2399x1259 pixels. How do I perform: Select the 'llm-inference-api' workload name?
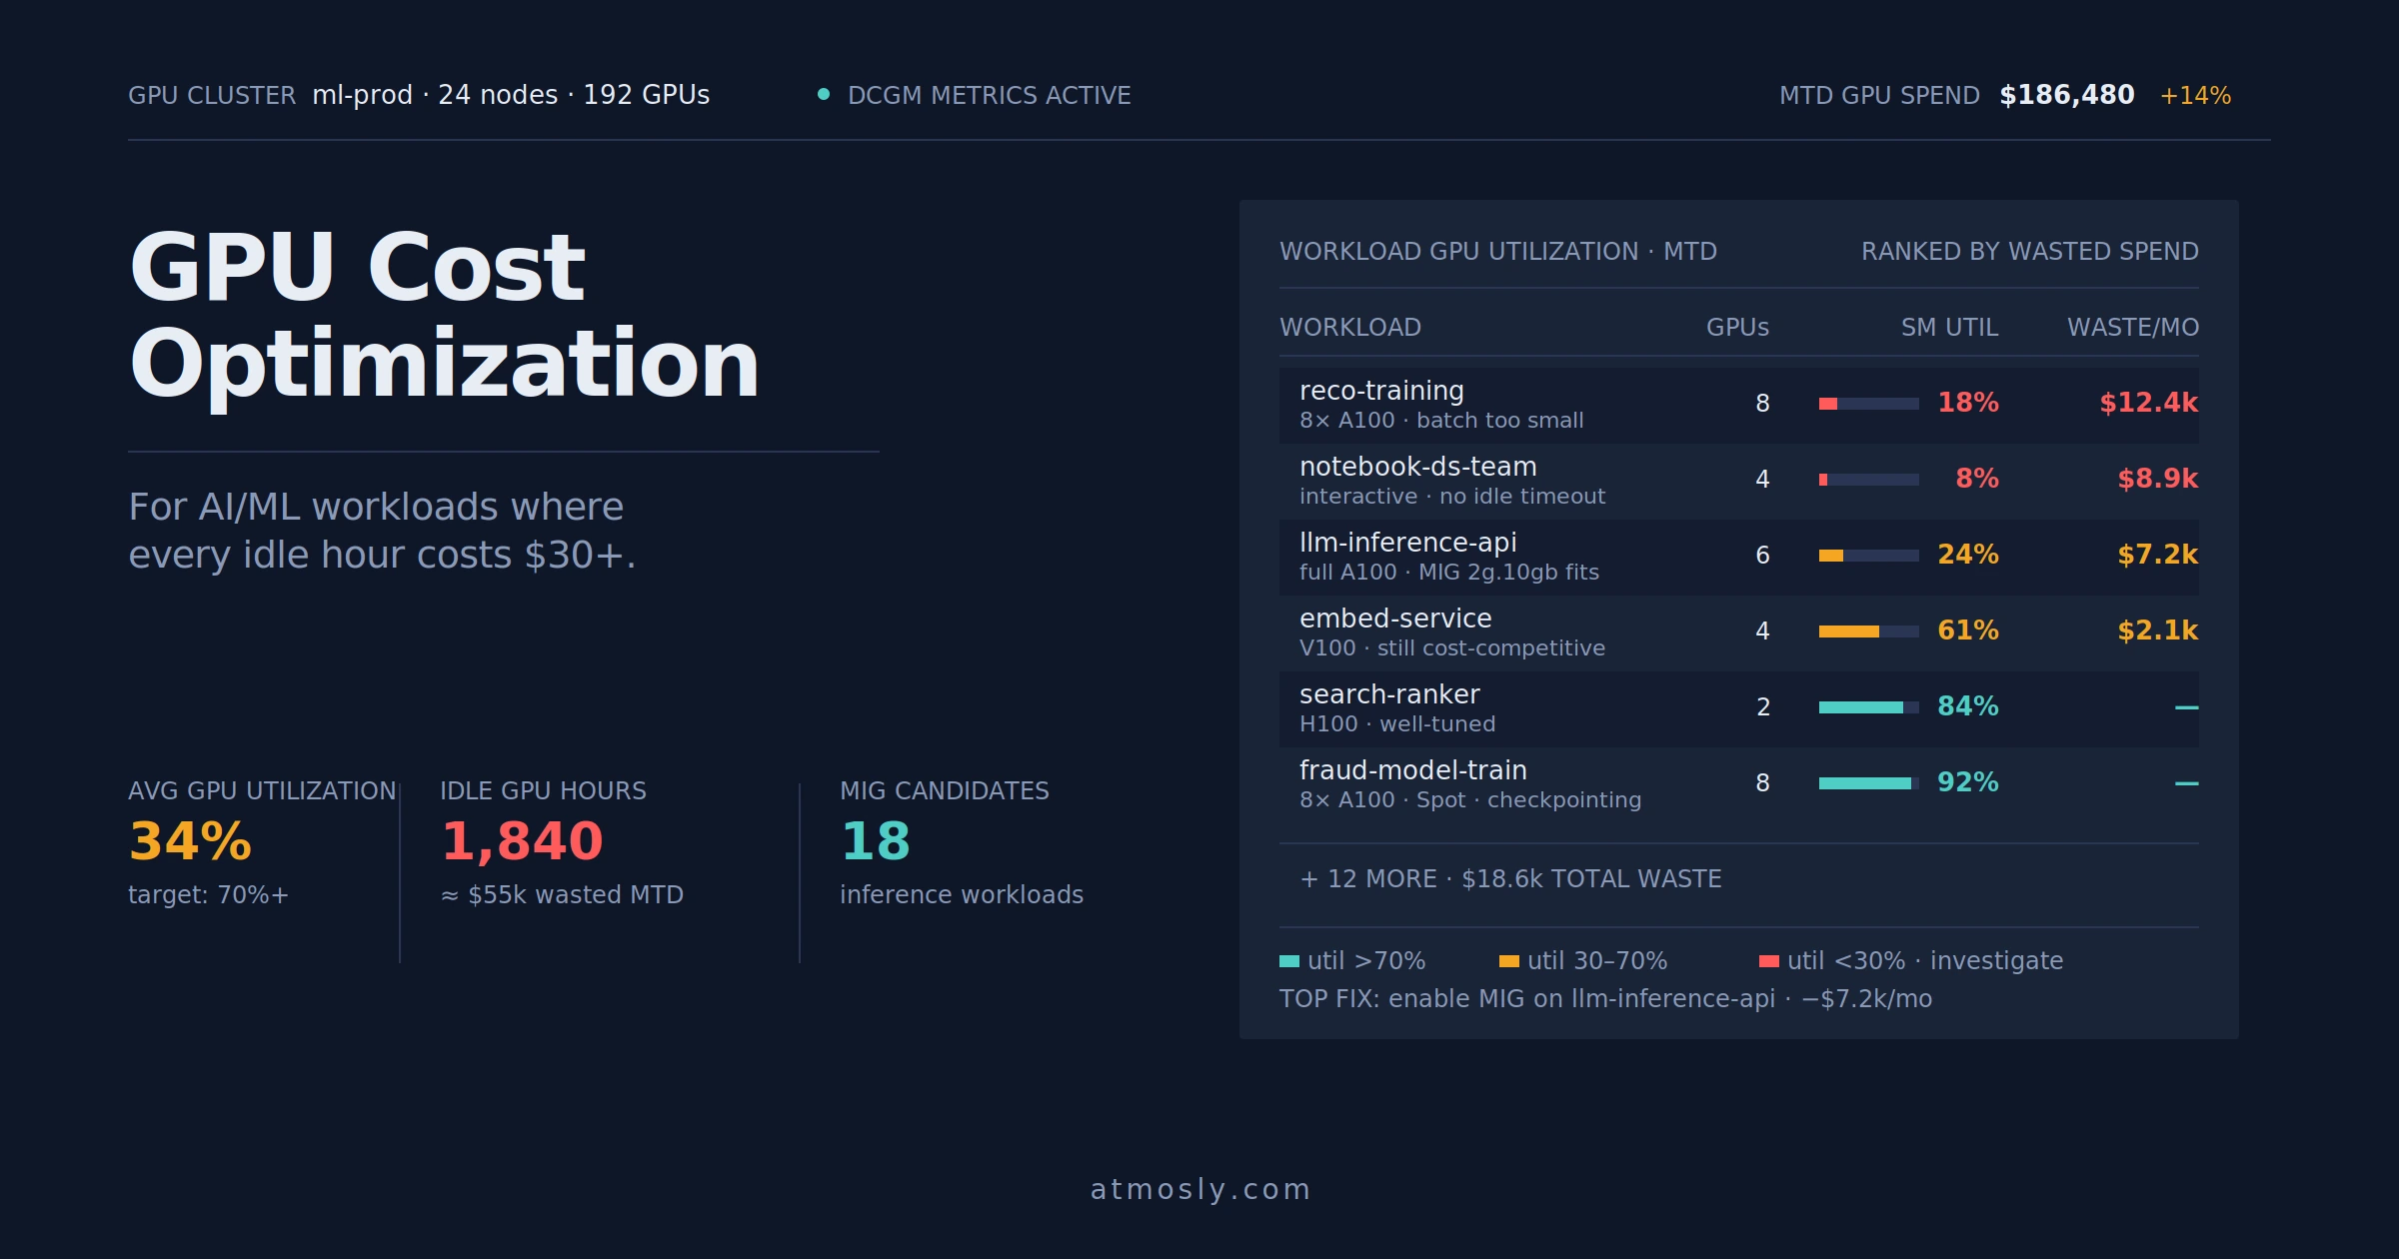click(1408, 543)
